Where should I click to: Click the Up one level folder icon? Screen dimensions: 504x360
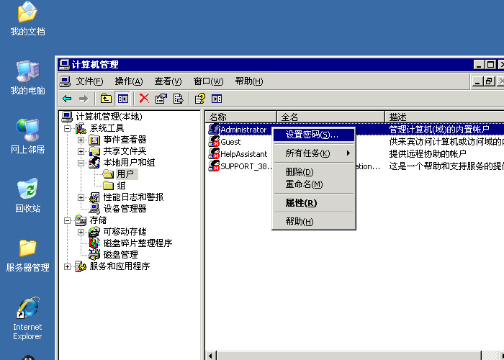[106, 99]
